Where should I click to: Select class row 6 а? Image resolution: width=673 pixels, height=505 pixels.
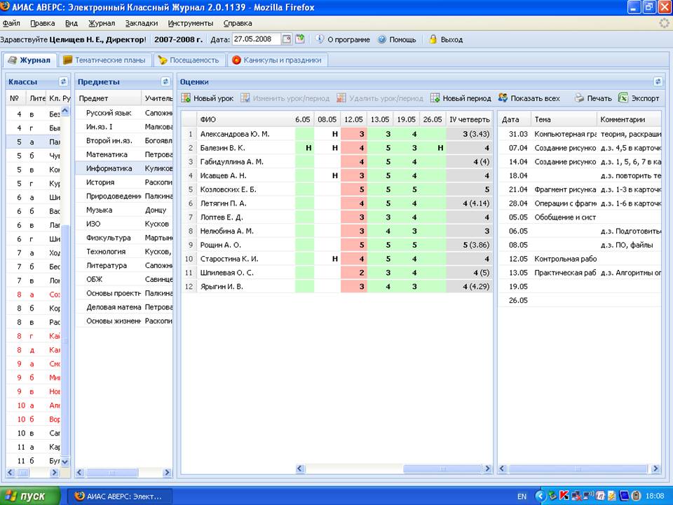[x=33, y=197]
